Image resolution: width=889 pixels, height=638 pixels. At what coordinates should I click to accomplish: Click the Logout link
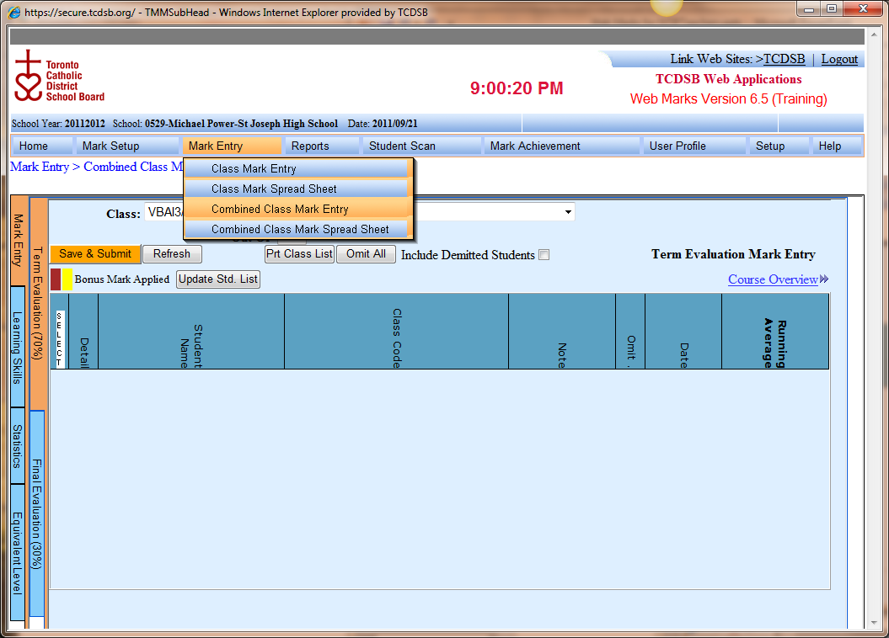coord(839,59)
